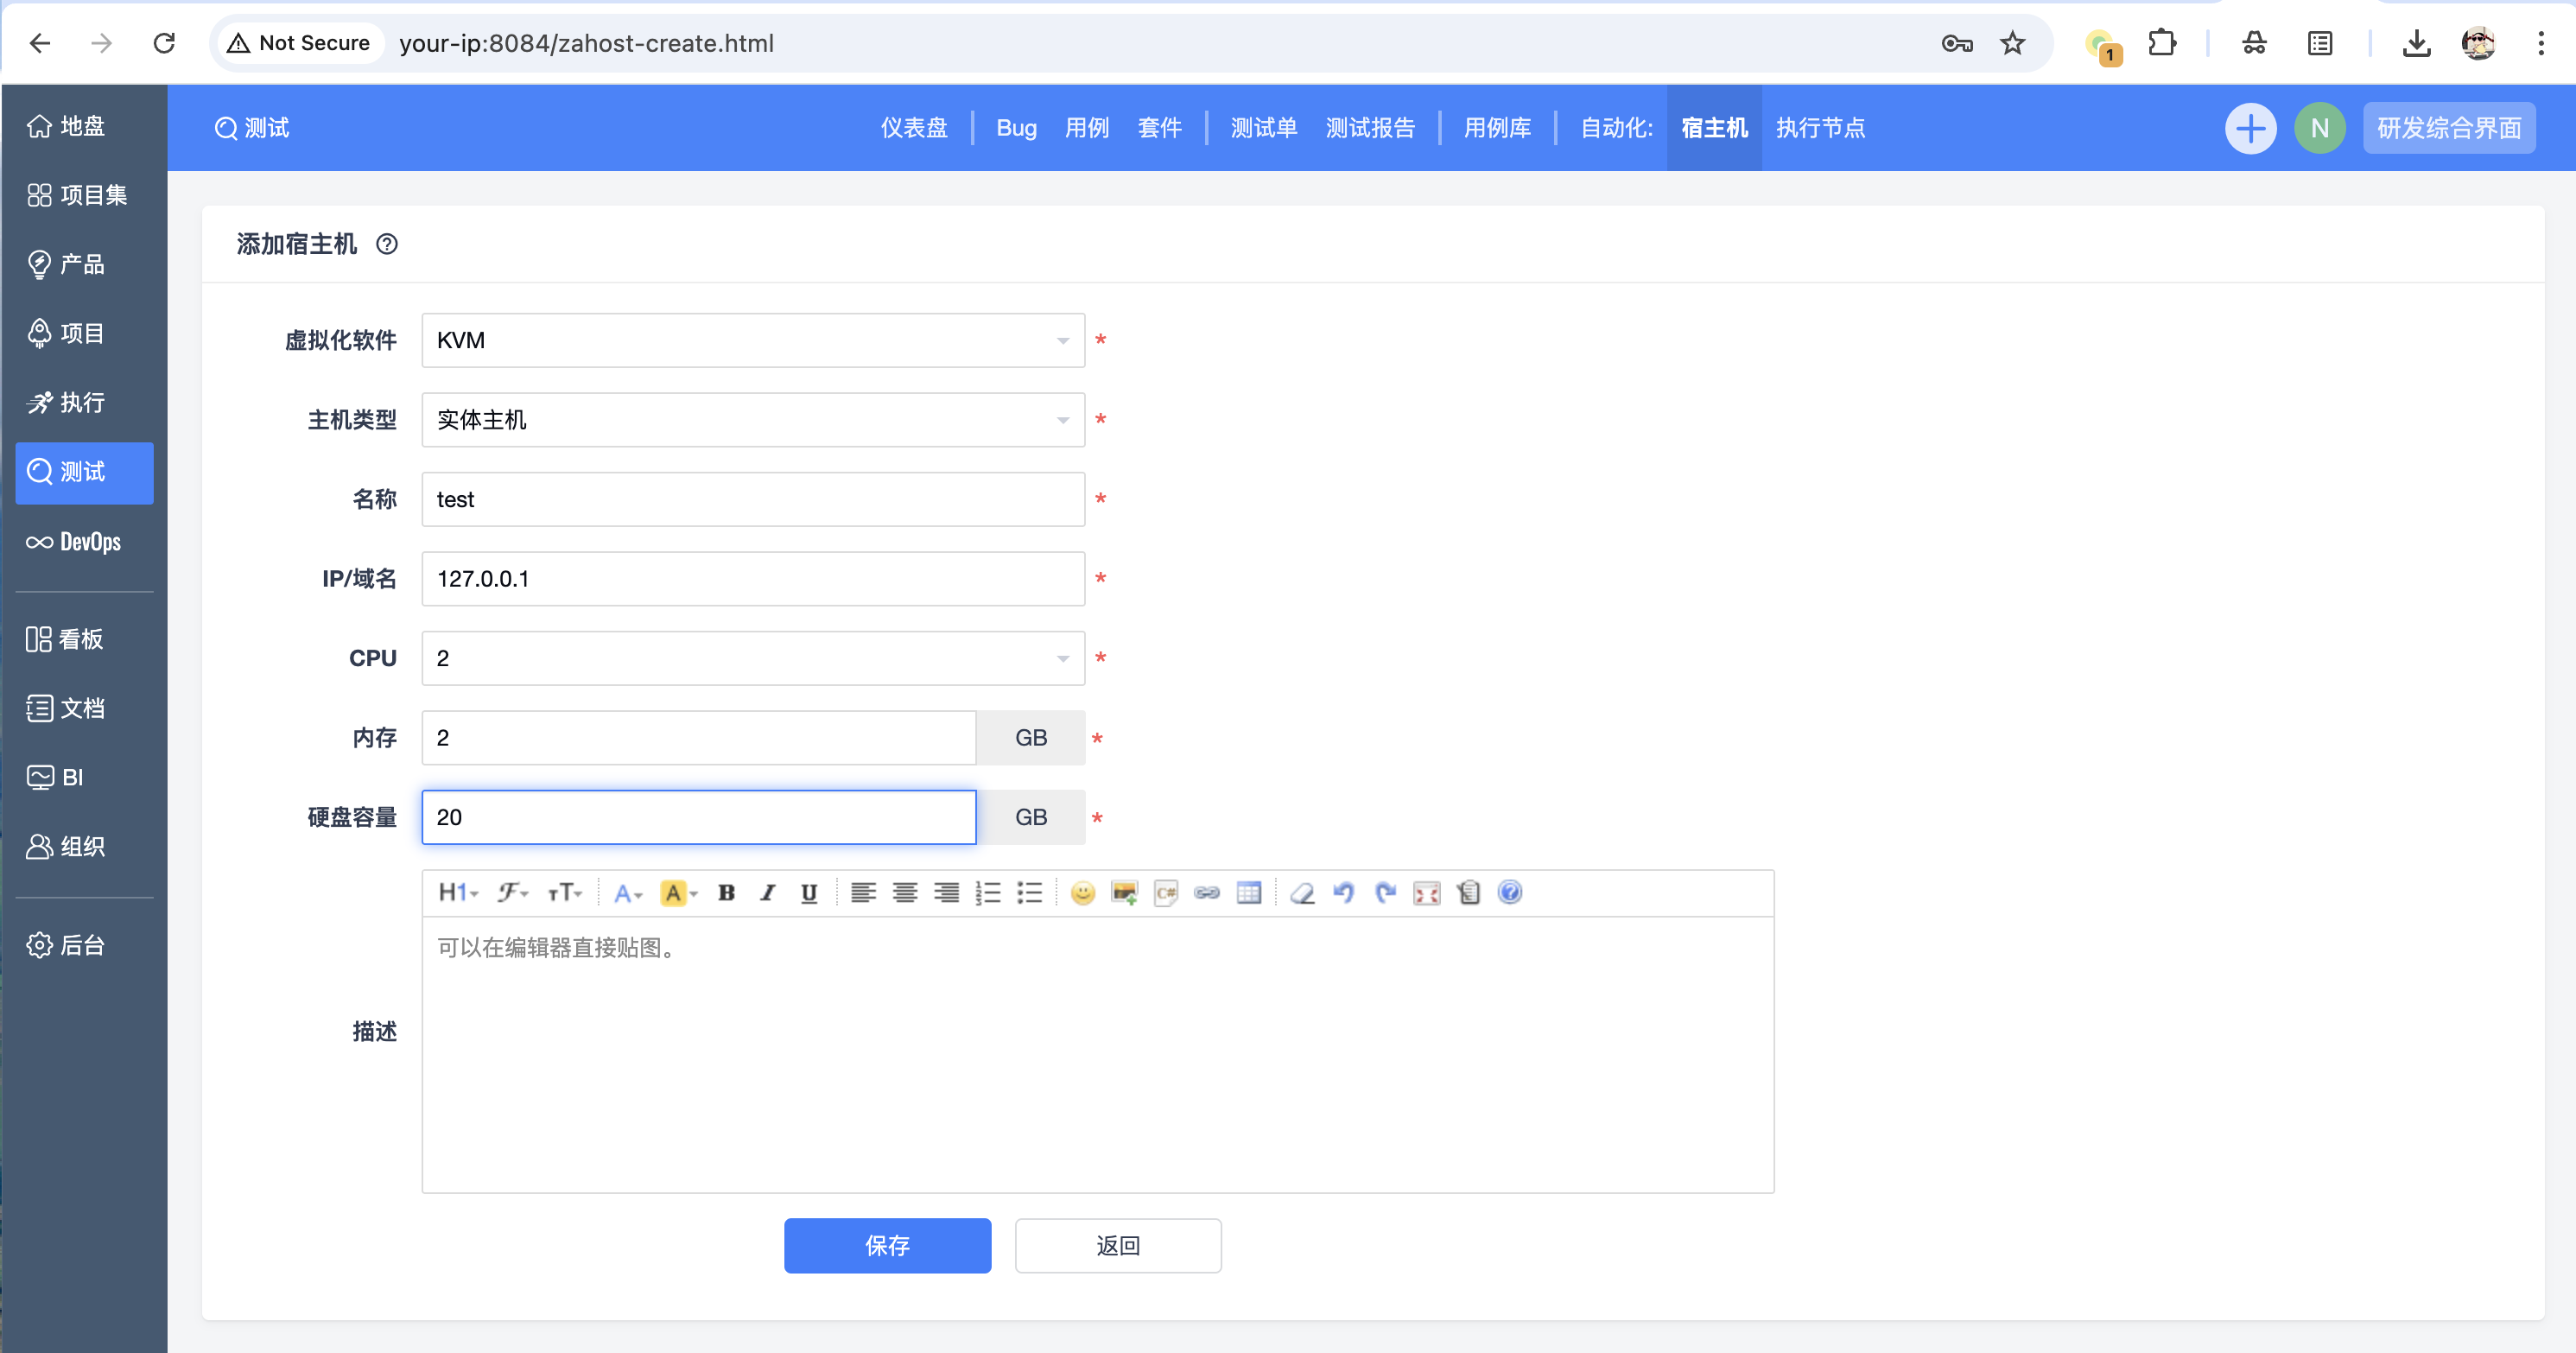
Task: Click the 保存 button
Action: tap(887, 1245)
